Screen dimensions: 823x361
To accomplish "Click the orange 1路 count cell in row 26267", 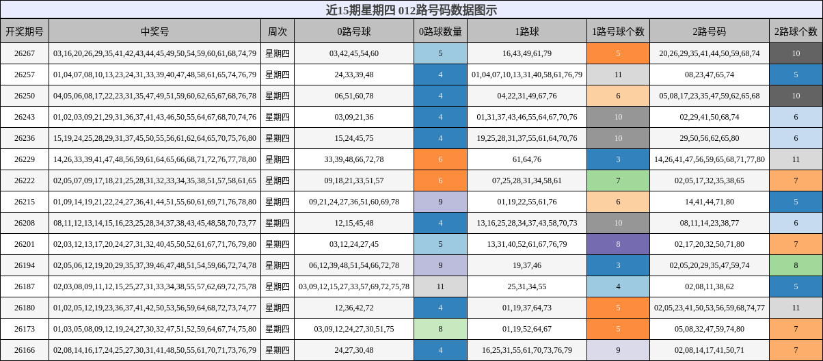I will coord(618,53).
